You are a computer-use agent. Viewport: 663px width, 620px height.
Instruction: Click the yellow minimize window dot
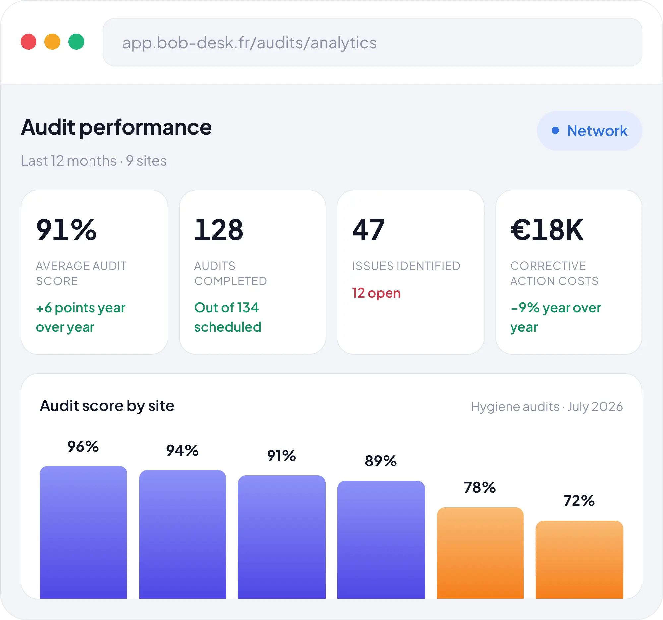coord(52,42)
